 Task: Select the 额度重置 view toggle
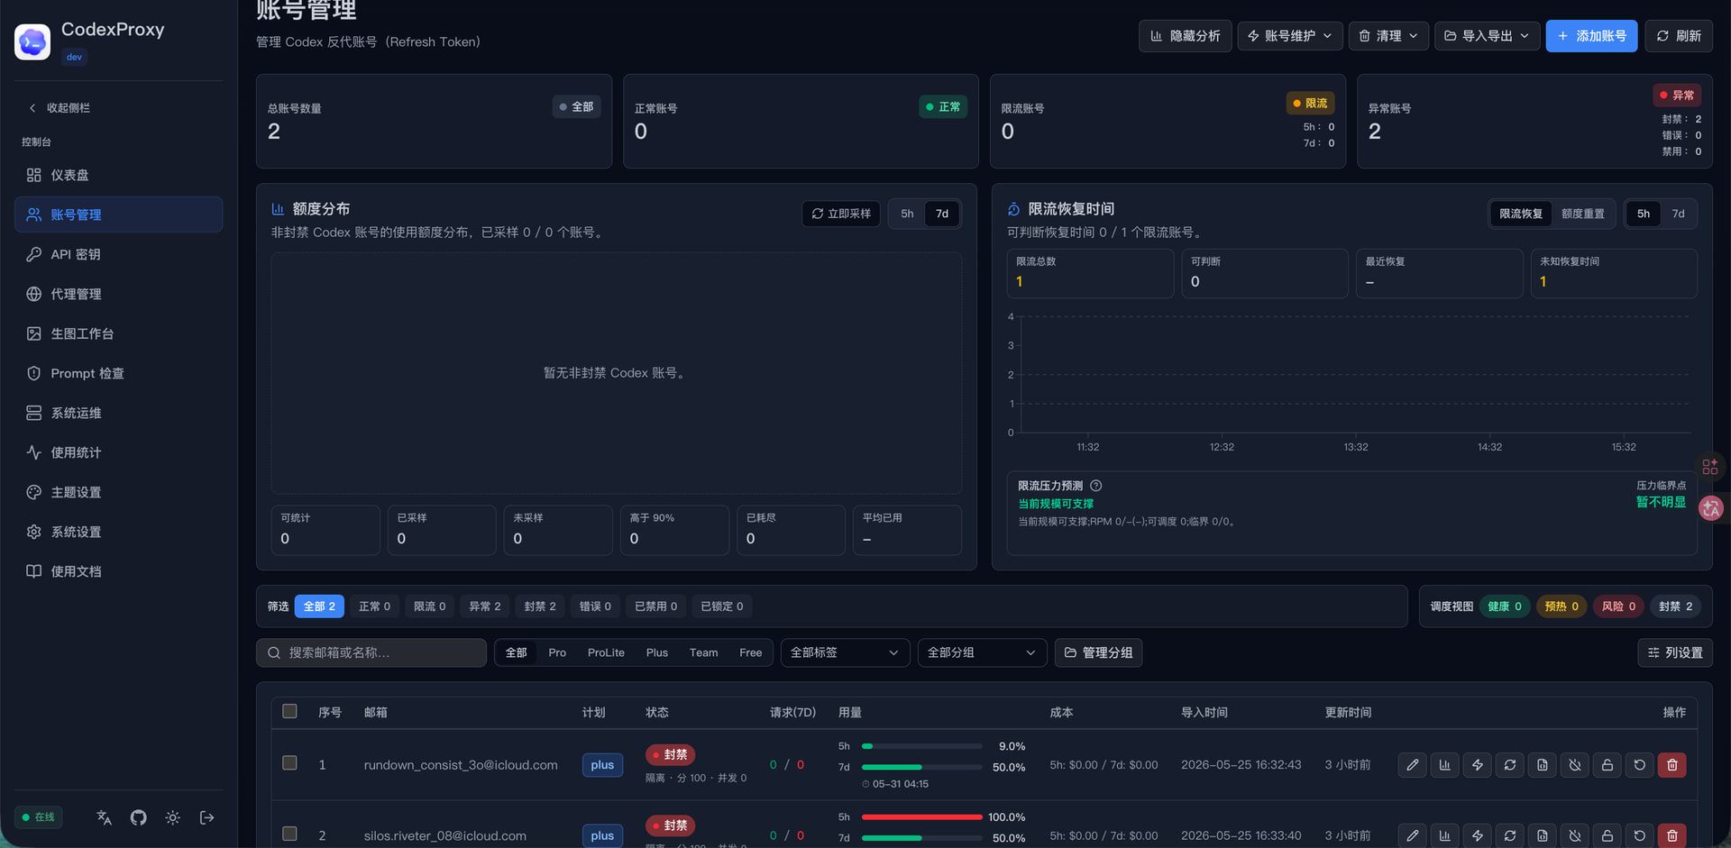[x=1582, y=214]
